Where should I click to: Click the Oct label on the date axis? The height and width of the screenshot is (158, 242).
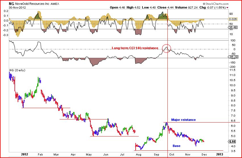172,154
